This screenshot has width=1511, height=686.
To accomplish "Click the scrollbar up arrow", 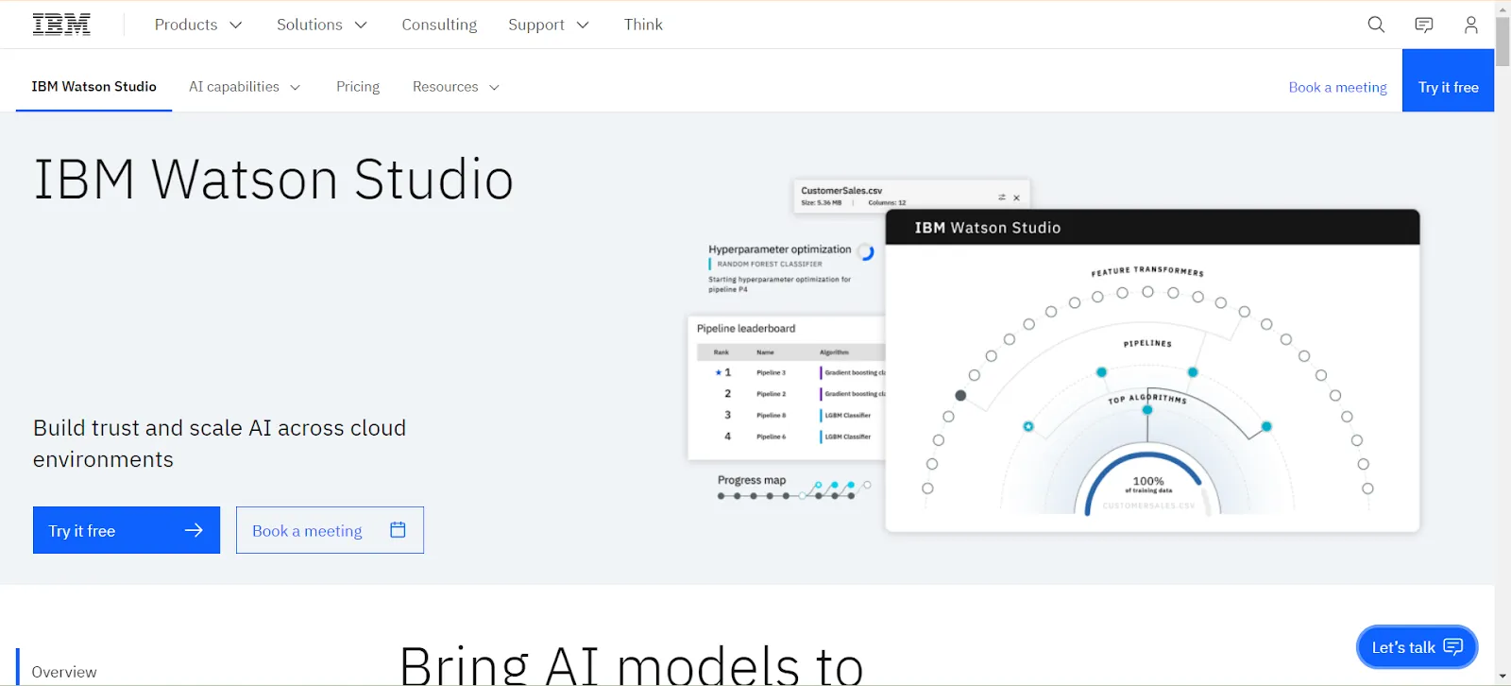I will point(1503,8).
